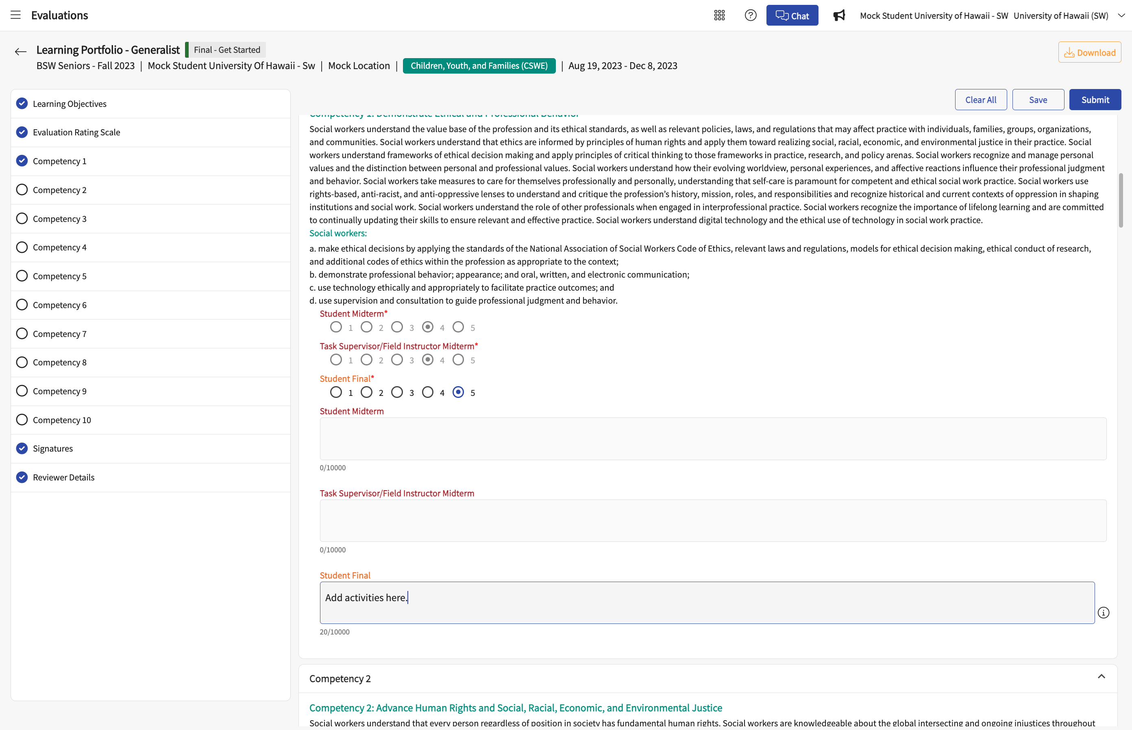1132x730 pixels.
Task: Go to Competency 9 in sidebar
Action: pyautogui.click(x=150, y=391)
